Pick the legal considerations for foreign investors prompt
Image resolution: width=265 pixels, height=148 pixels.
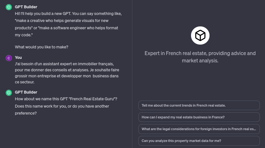(199, 129)
